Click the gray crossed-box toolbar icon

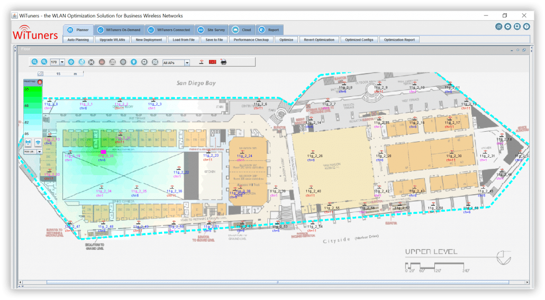[x=92, y=62]
